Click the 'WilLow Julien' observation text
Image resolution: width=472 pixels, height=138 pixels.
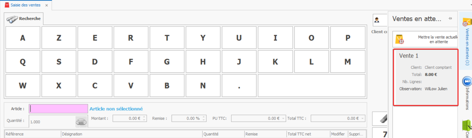click(436, 89)
